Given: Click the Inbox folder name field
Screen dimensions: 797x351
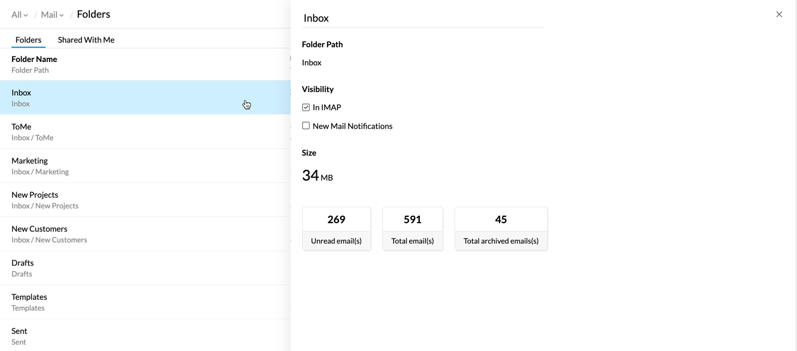Looking at the screenshot, I should [x=422, y=18].
